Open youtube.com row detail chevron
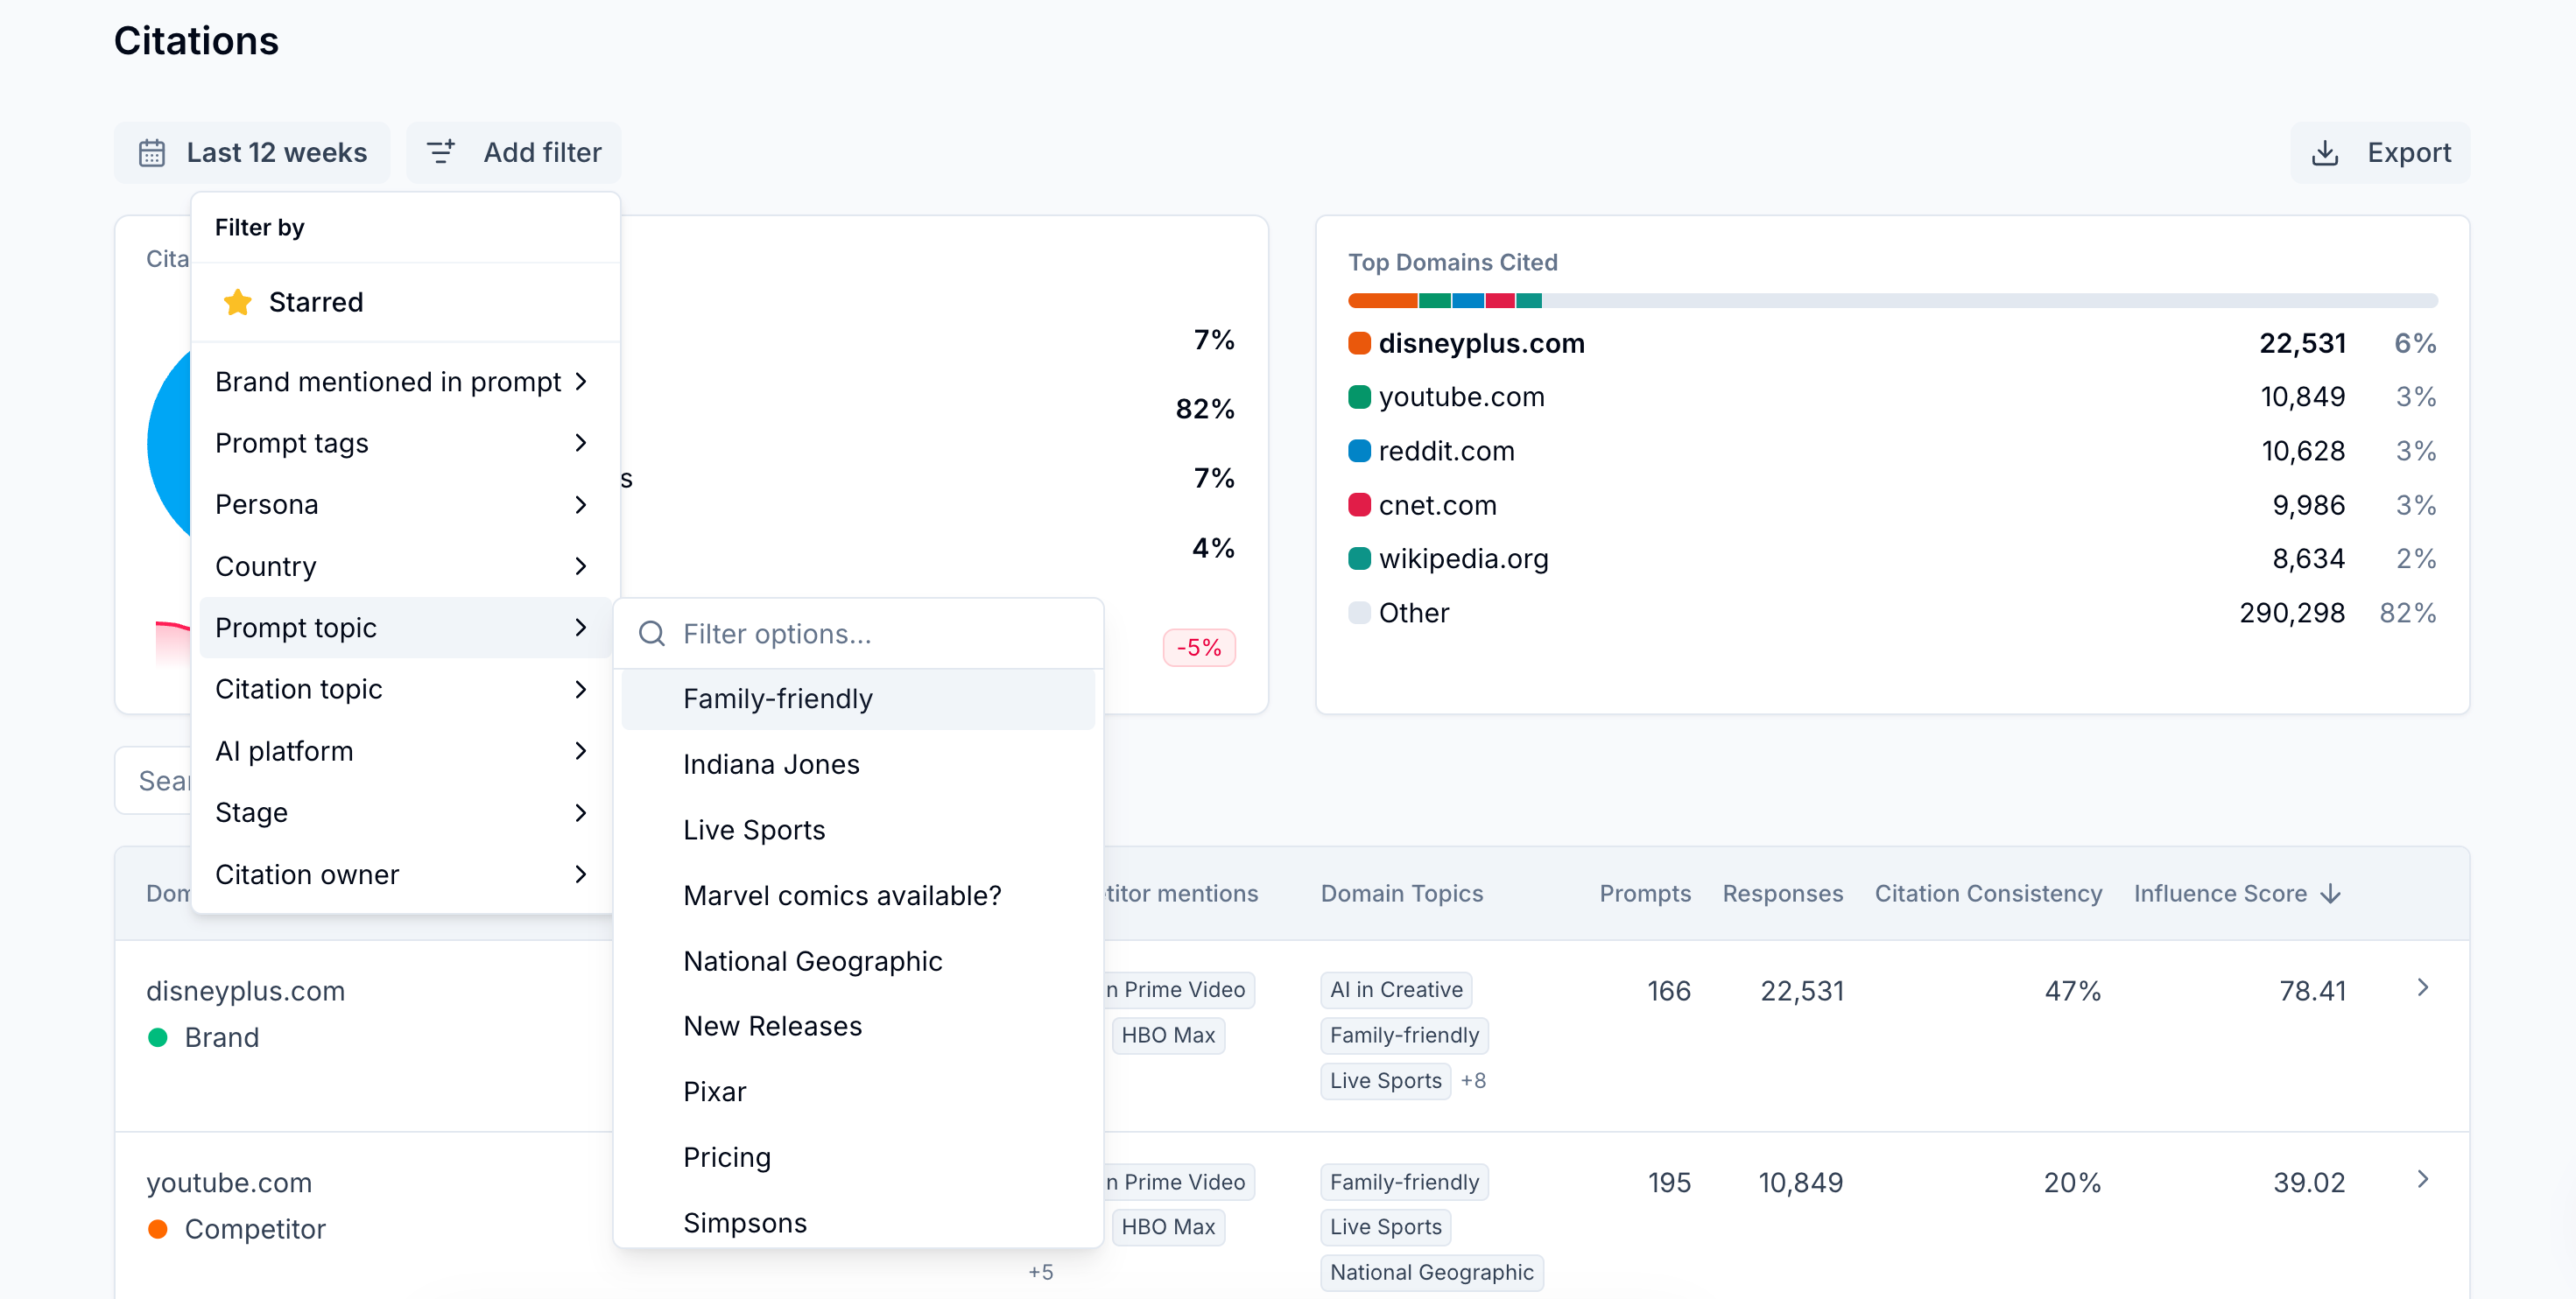The height and width of the screenshot is (1299, 2576). point(2422,1180)
